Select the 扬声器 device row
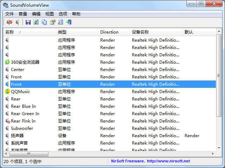The width and height of the screenshot is (225, 168). [110, 135]
